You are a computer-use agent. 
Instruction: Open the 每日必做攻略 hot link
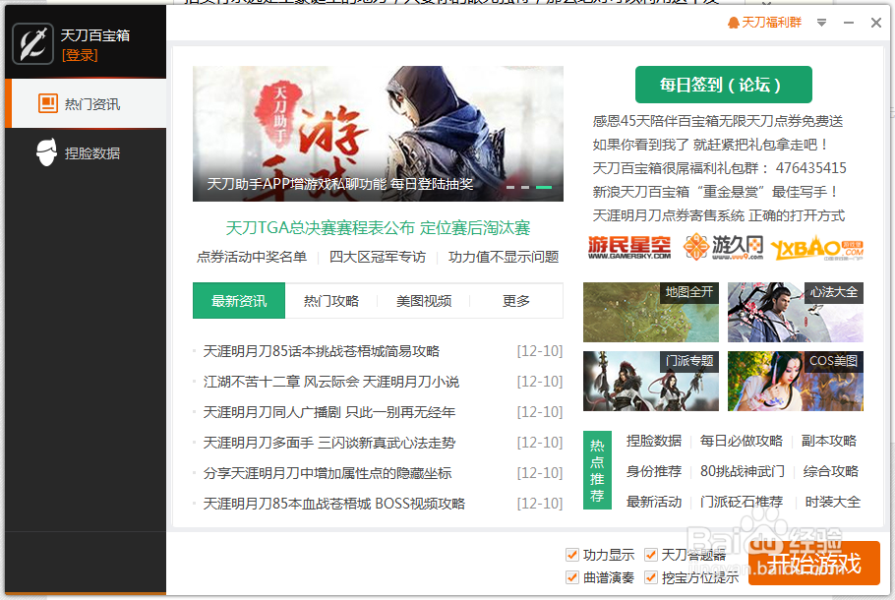tap(741, 441)
